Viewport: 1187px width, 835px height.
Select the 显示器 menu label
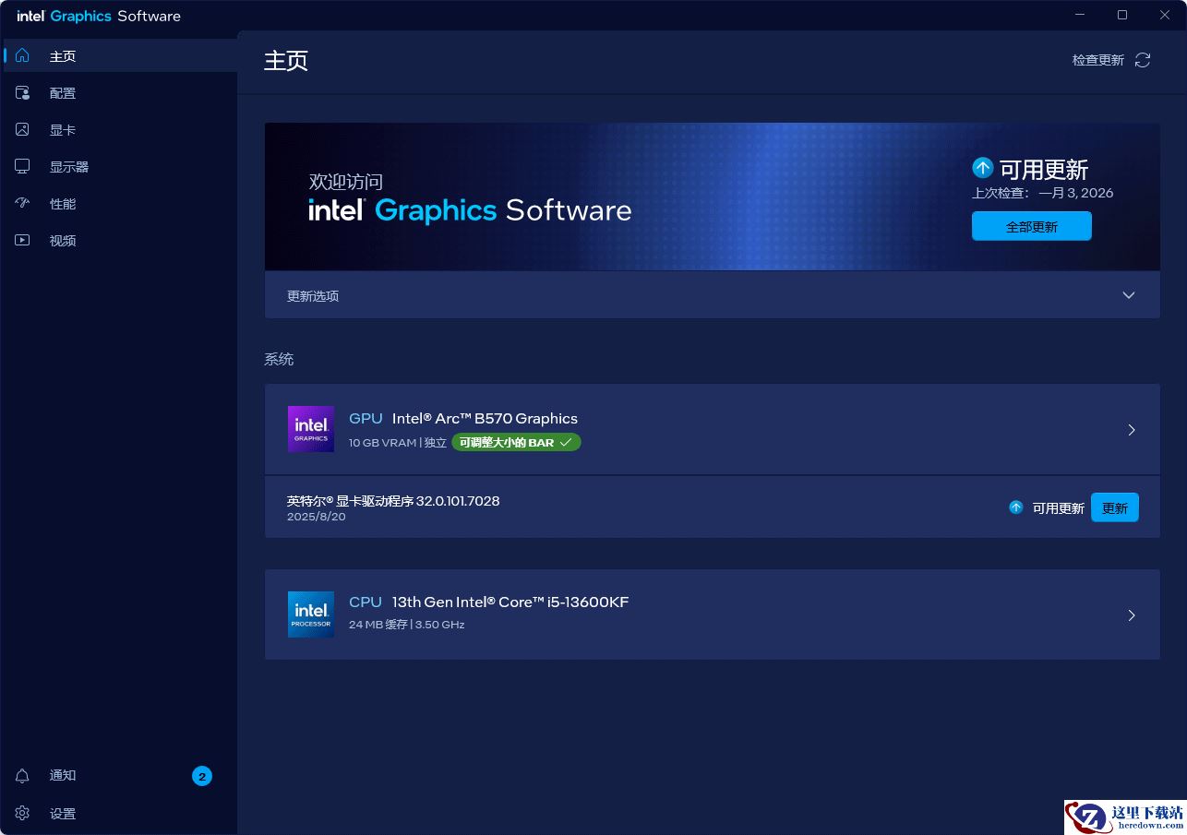(x=69, y=167)
